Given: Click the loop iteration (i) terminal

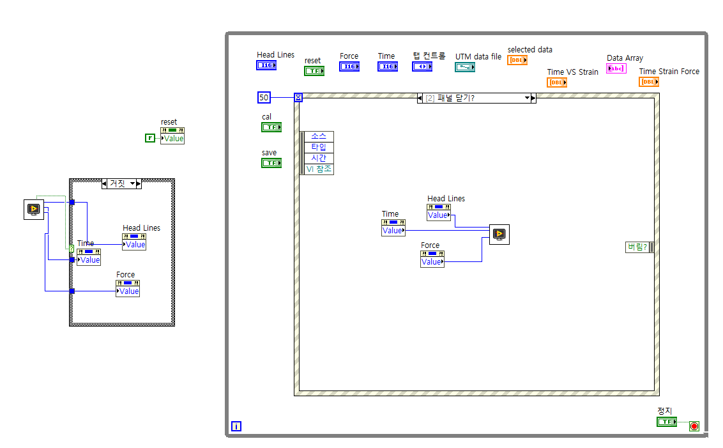Looking at the screenshot, I should (x=236, y=426).
